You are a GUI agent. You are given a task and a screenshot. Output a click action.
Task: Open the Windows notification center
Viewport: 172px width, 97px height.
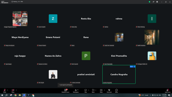[x=169, y=95]
